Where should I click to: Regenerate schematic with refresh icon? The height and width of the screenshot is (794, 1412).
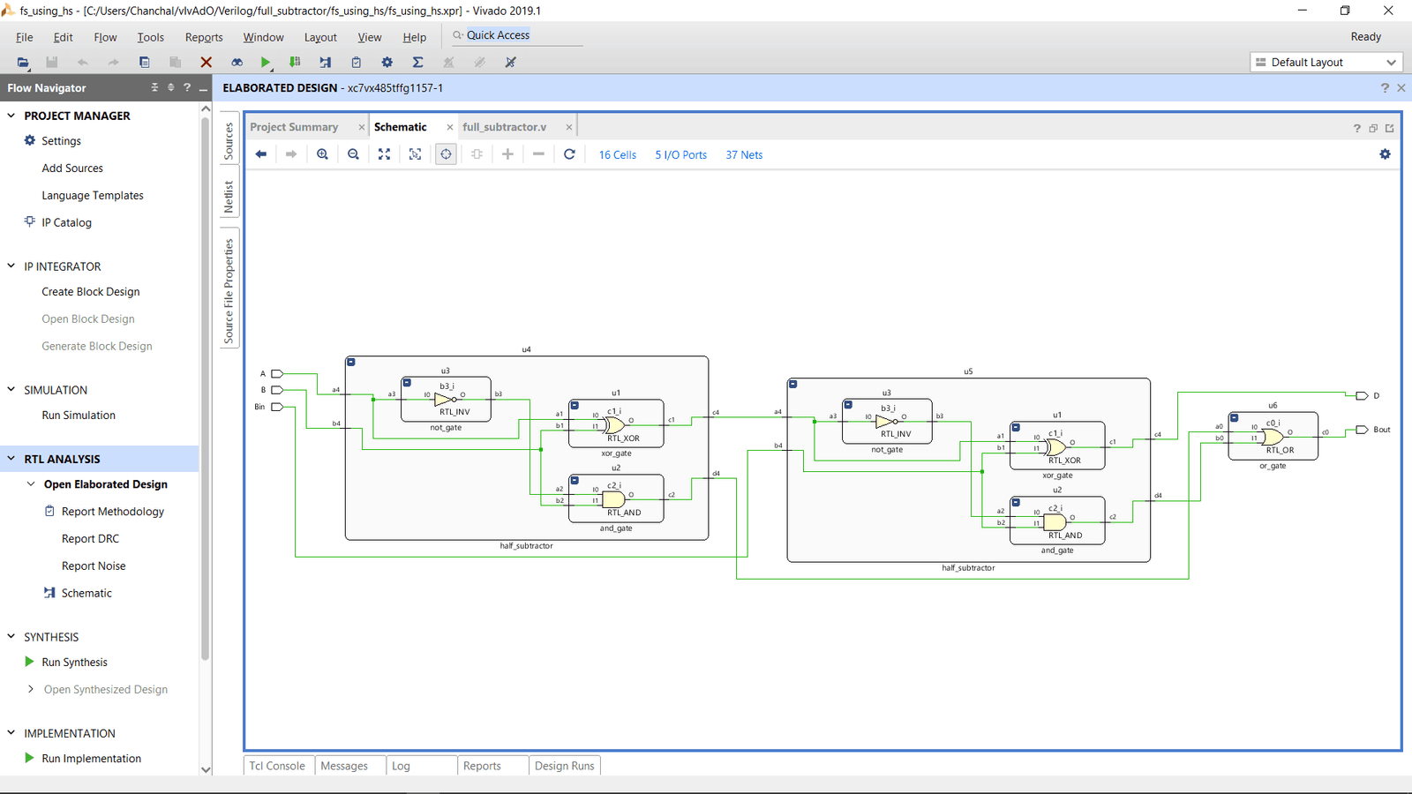click(569, 154)
